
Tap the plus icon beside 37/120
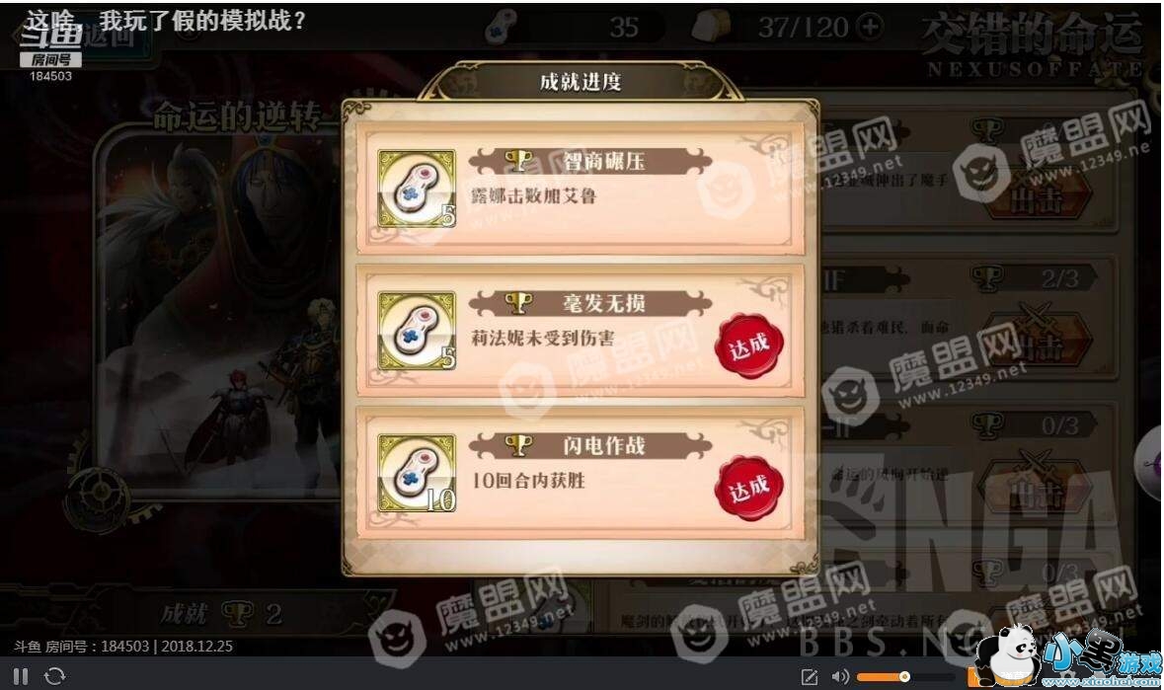tap(869, 28)
